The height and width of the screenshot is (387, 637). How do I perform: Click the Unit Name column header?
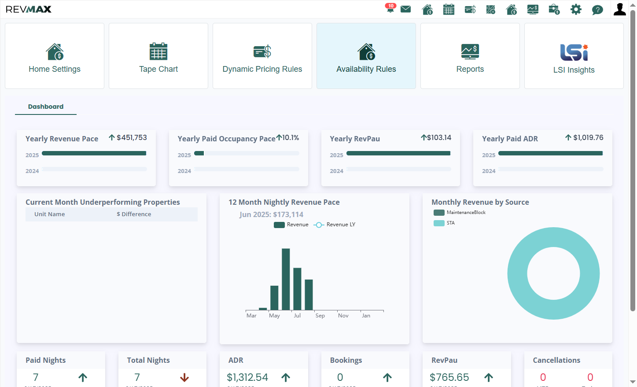coord(50,214)
